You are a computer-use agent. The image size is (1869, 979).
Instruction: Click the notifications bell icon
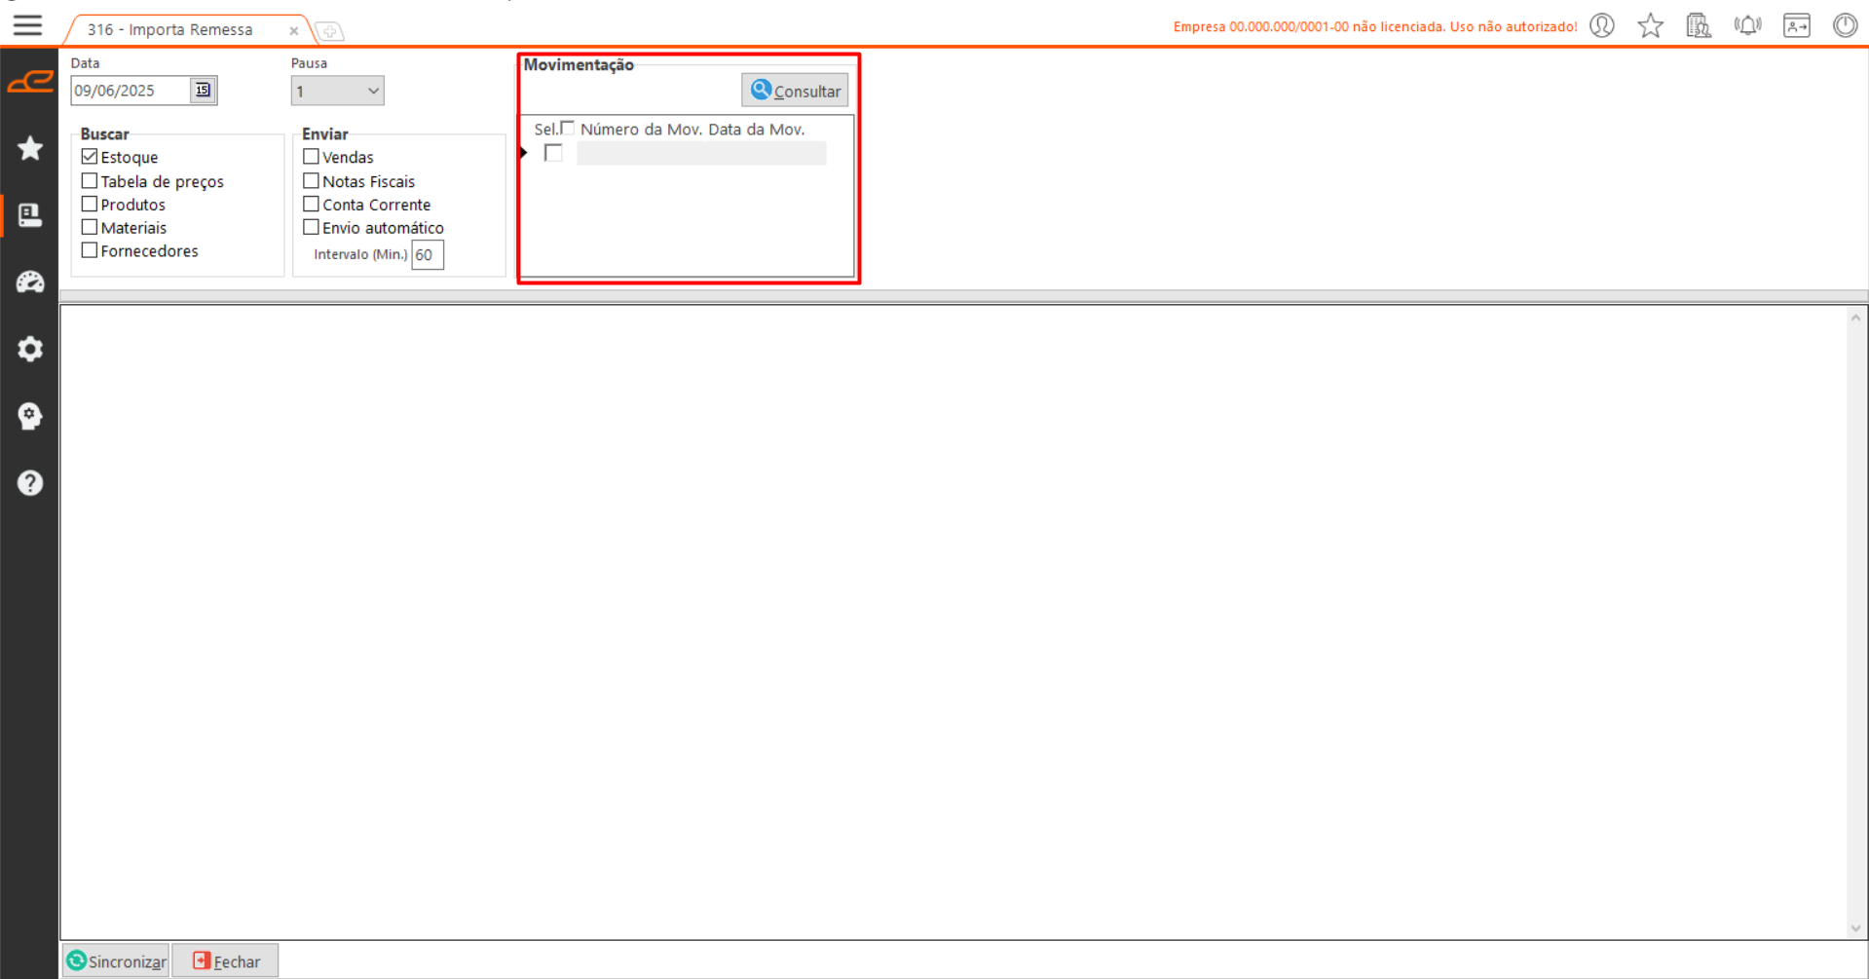click(1747, 26)
